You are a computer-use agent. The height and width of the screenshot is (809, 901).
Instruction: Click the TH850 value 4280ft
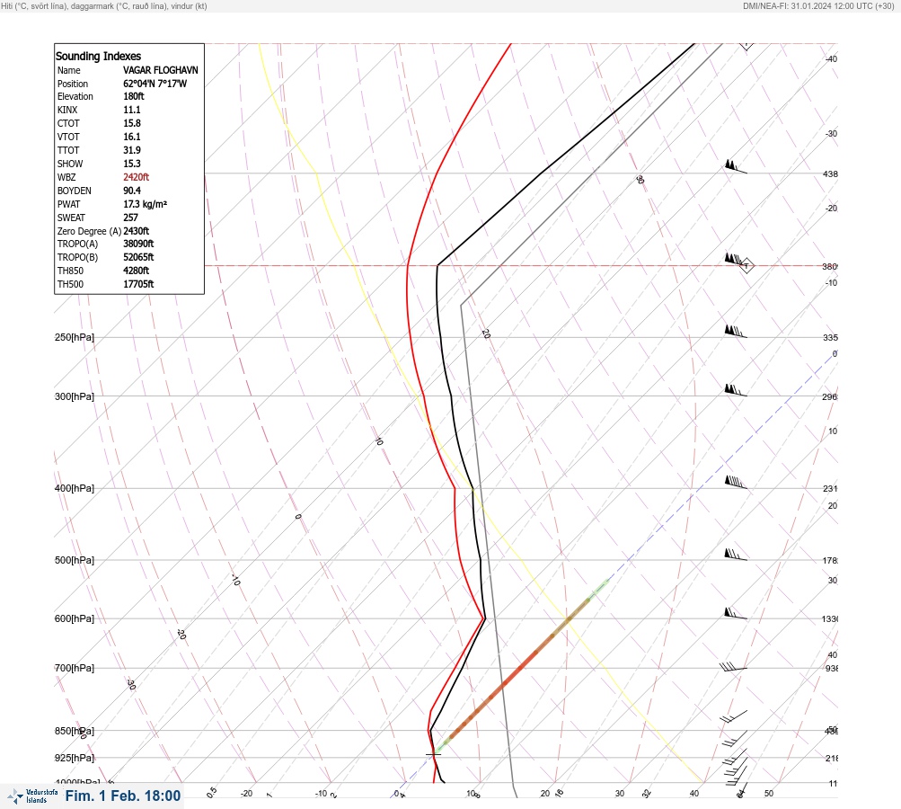click(136, 271)
